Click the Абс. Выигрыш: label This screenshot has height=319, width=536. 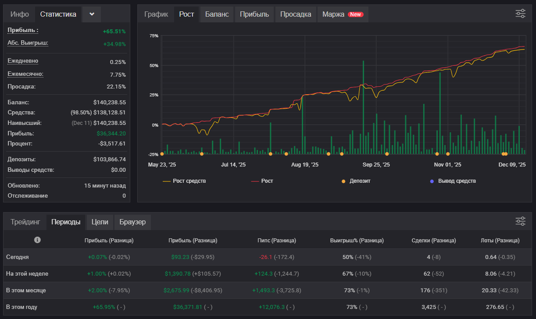click(28, 43)
